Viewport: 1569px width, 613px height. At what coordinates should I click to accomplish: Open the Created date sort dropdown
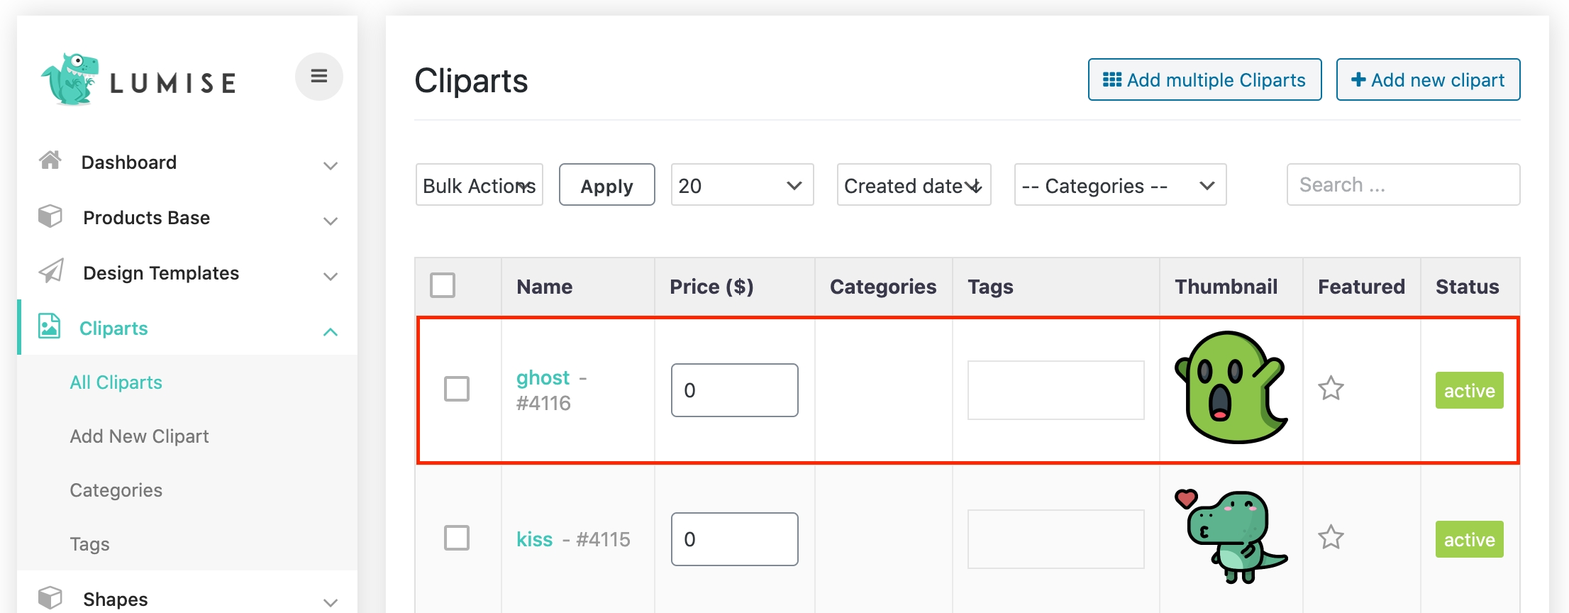[x=913, y=185]
